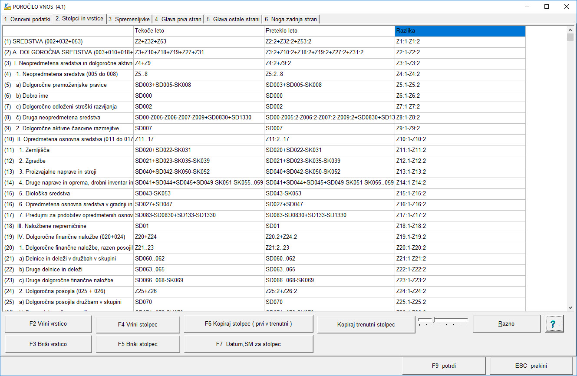This screenshot has height=376, width=577.
Task: Select cell Z8:1-Z8:2 in Razlika column
Action: (x=460, y=118)
